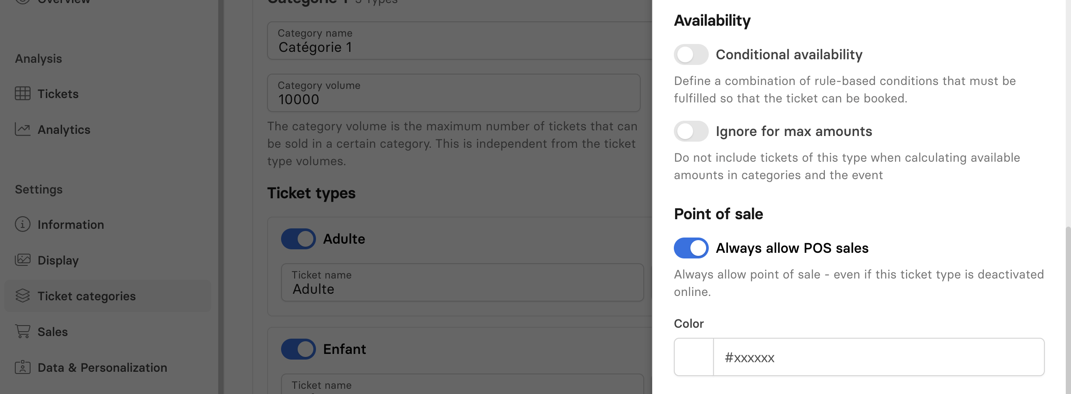This screenshot has height=394, width=1071.
Task: Click the Sales cart icon
Action: tap(23, 331)
